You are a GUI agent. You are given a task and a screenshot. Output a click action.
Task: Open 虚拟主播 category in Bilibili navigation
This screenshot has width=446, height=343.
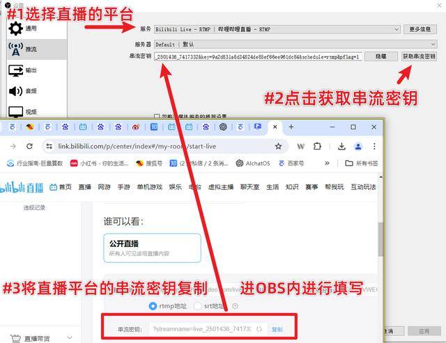221,187
